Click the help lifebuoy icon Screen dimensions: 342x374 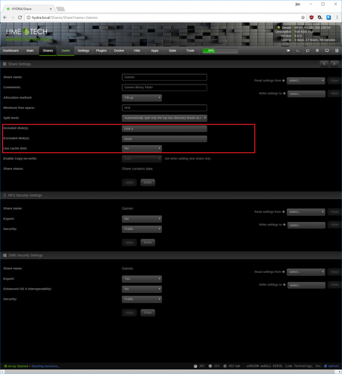click(x=317, y=50)
